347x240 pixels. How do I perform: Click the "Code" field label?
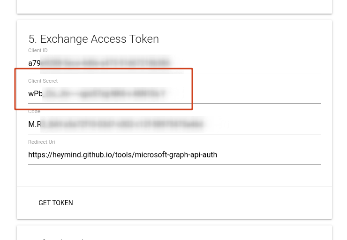click(x=34, y=112)
